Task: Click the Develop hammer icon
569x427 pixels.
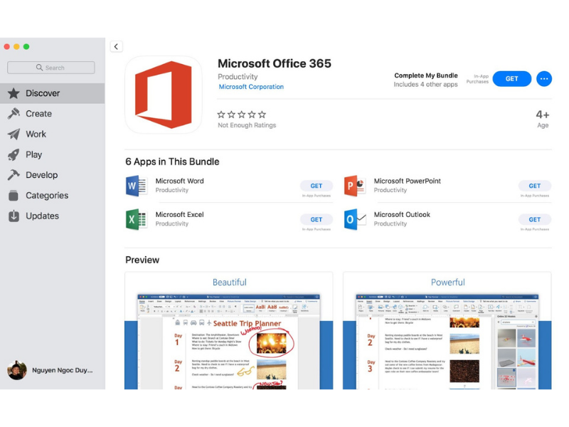Action: pos(14,175)
